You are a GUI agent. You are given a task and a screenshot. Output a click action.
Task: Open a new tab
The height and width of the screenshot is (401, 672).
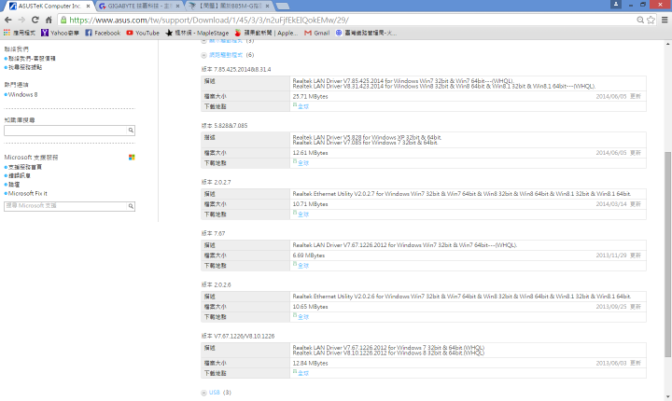tap(283, 6)
